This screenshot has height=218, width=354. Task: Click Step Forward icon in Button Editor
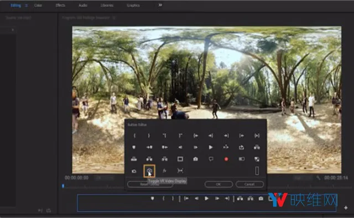pos(195,147)
